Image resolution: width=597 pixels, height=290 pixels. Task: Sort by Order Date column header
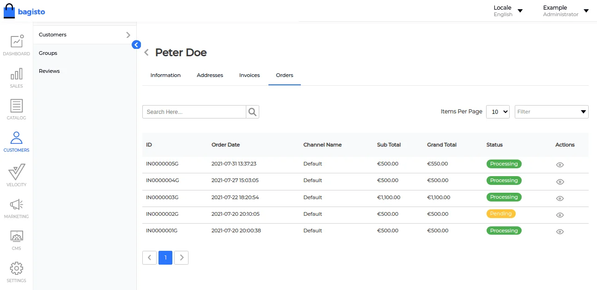(225, 145)
